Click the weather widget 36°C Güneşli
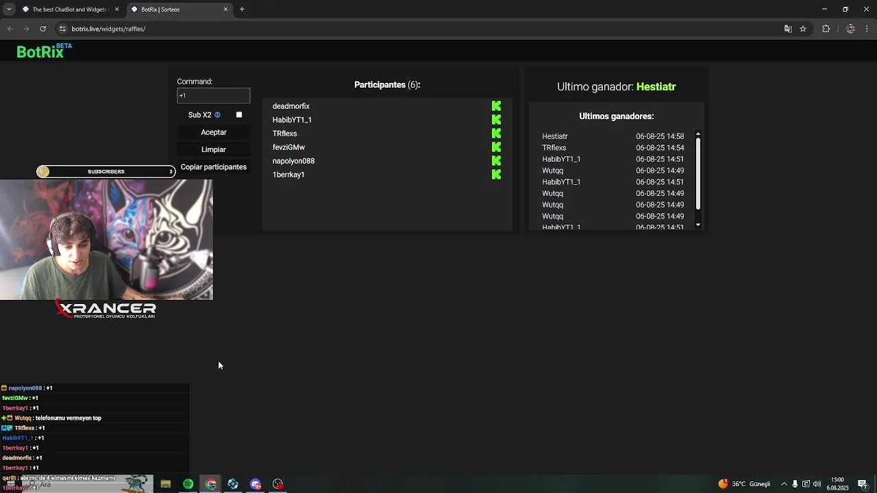This screenshot has width=877, height=493. pos(744,484)
